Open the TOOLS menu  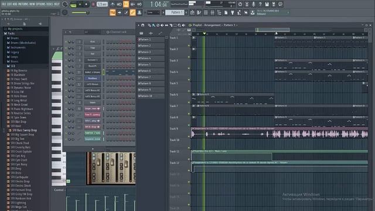49,4
